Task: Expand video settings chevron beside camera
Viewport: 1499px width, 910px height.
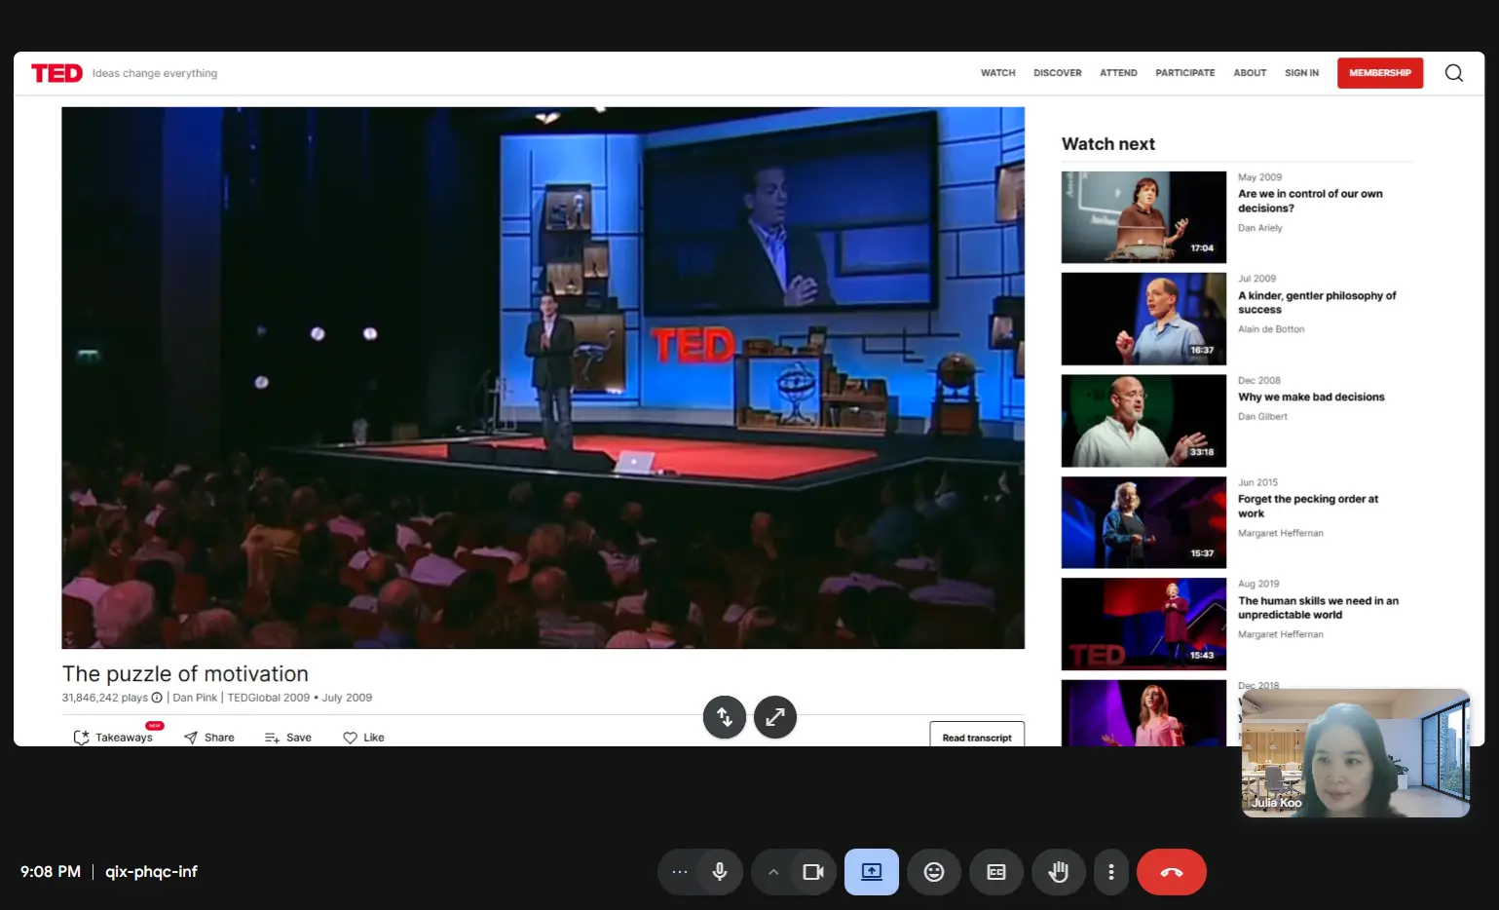Action: 773,872
